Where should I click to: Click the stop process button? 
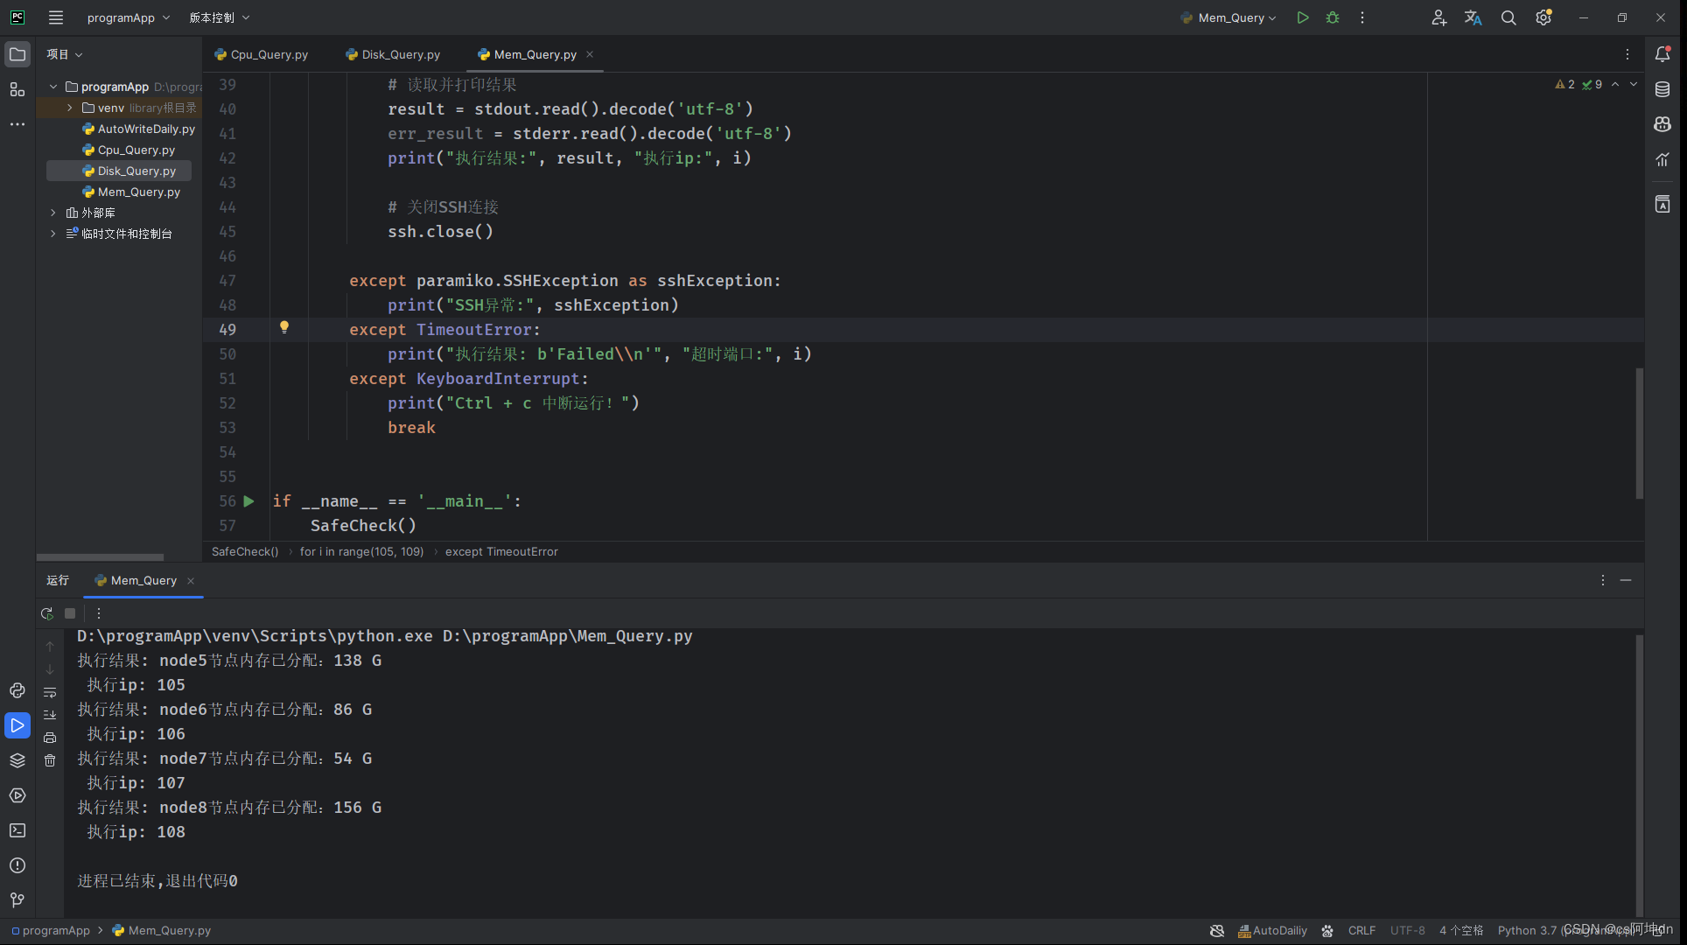click(70, 613)
